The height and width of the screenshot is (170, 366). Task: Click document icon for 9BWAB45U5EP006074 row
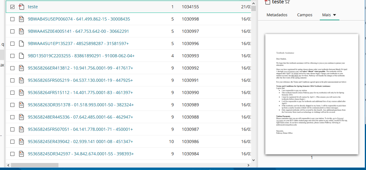(x=21, y=19)
